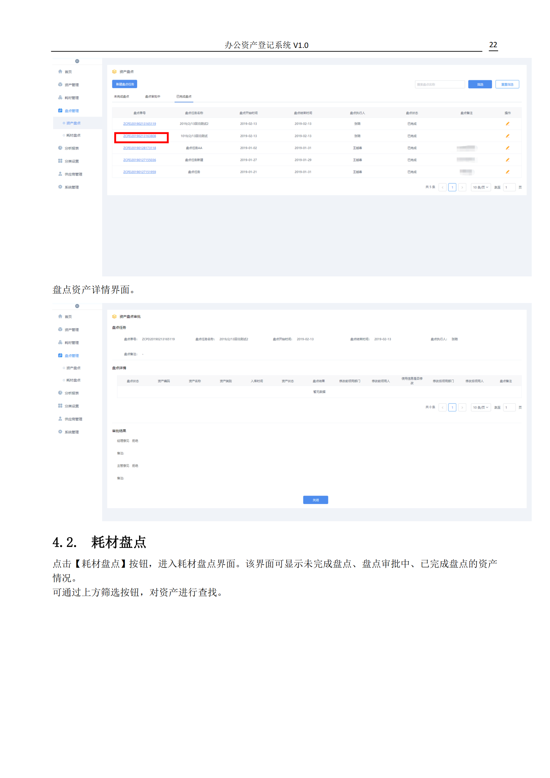Image resolution: width=550 pixels, height=778 pixels.
Task: Click edit pencil icon for task ZCPD20190213165119
Action: coord(507,124)
